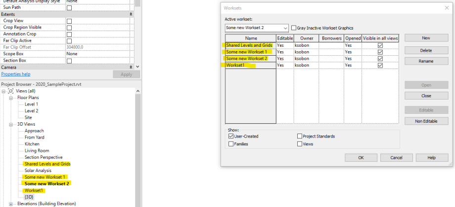The image size is (455, 207).
Task: Enable Annotation Crop checkbox
Action: (x=69, y=34)
